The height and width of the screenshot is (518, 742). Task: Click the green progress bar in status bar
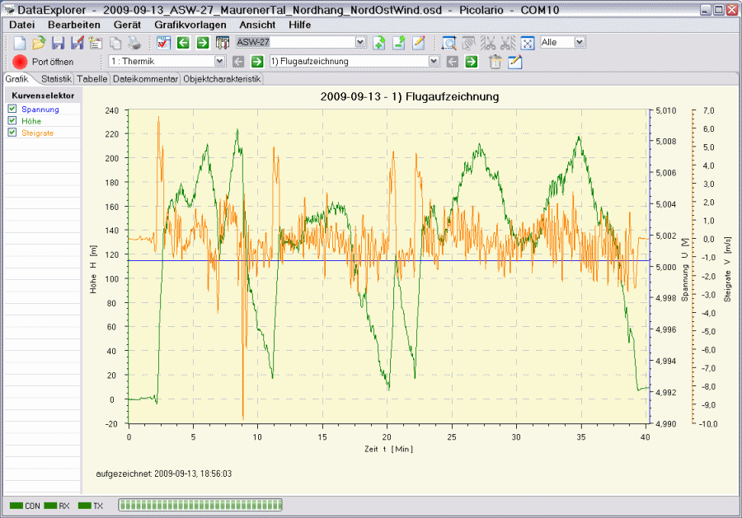pos(200,505)
